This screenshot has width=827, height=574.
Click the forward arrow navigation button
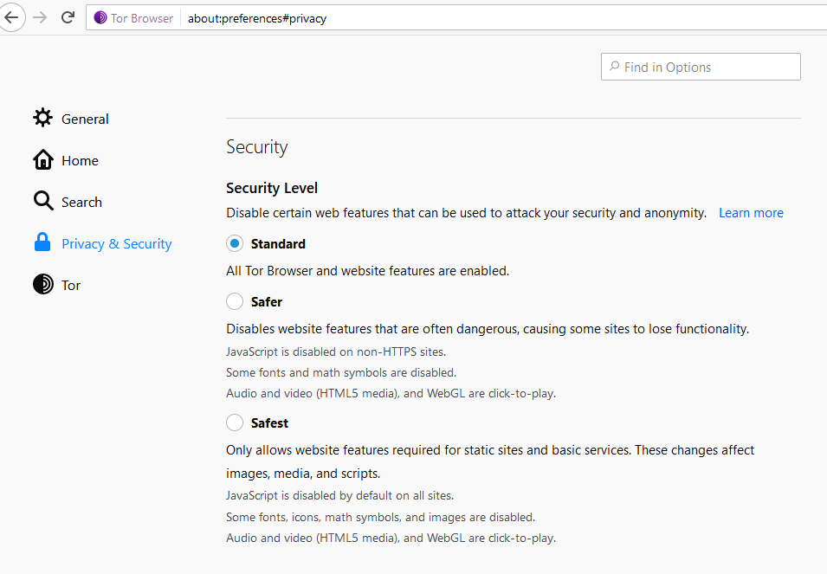point(40,18)
